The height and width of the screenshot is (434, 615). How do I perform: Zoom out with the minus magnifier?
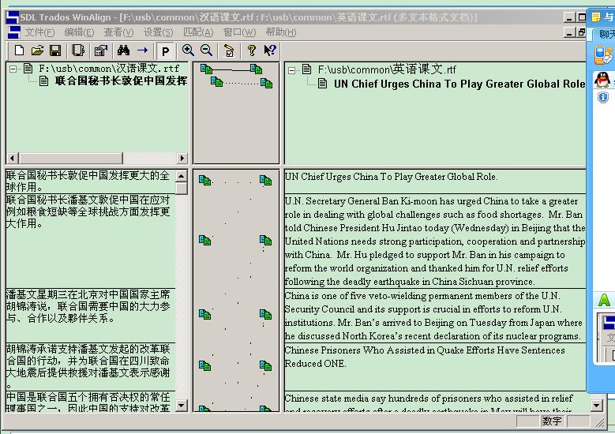pos(206,51)
